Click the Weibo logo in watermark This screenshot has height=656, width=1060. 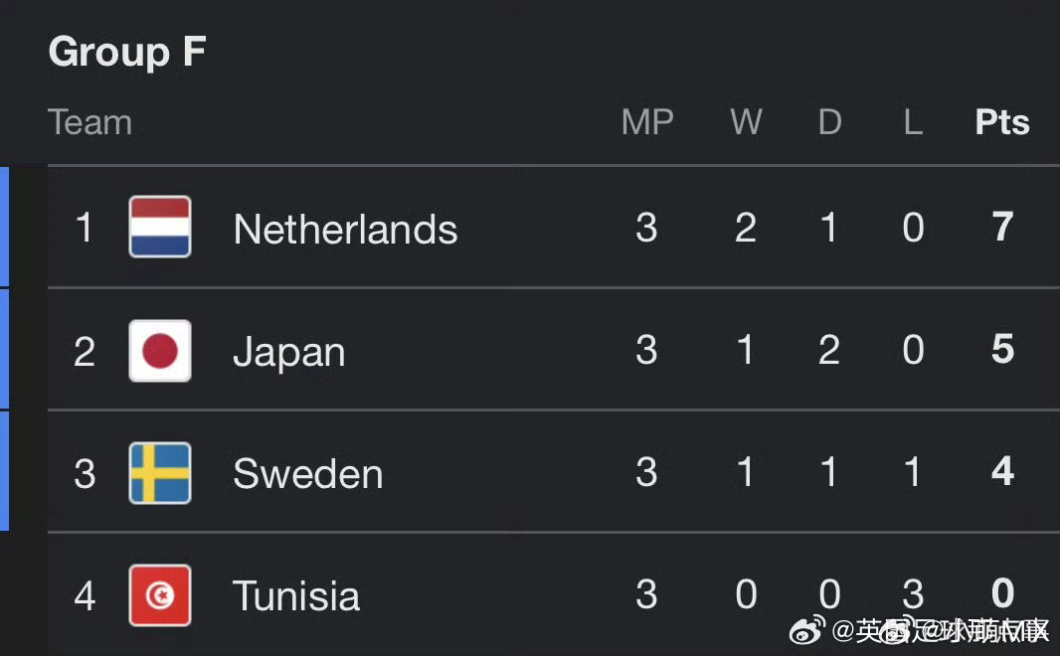(807, 630)
